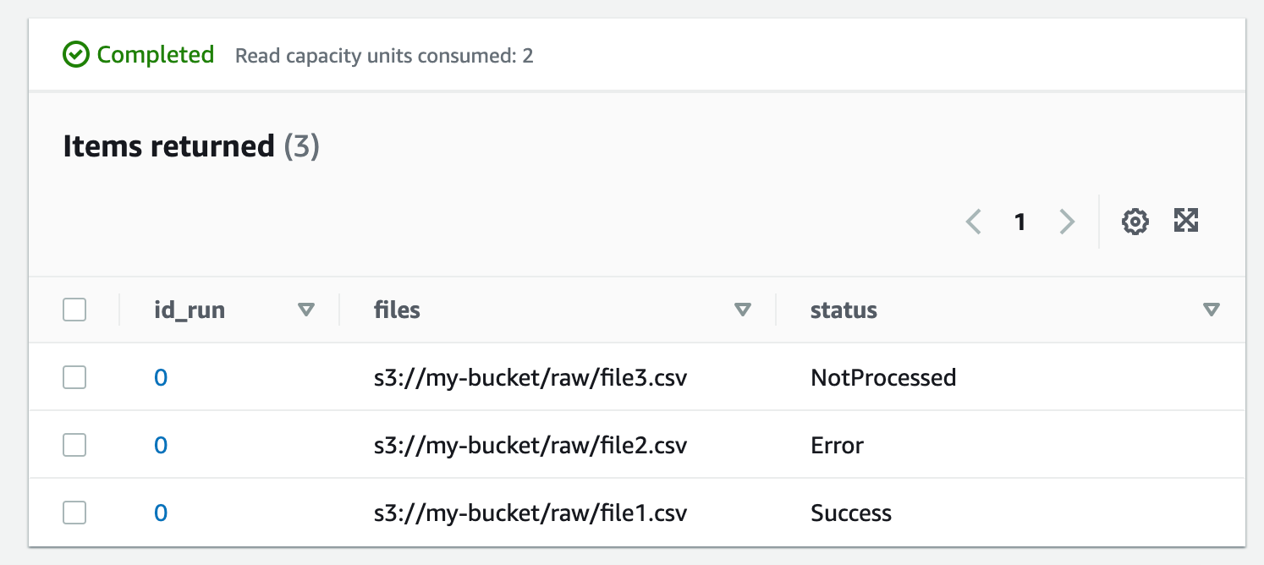Click the NotProcessed status cell
Viewport: 1264px width, 565px height.
pos(883,377)
